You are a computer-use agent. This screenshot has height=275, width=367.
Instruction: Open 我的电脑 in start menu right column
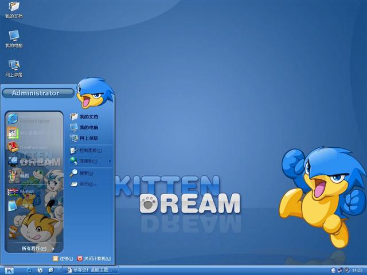90,127
